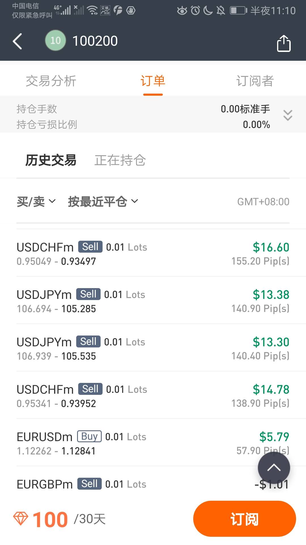The width and height of the screenshot is (306, 545).
Task: Tap the alarm clock status icon
Action: [x=195, y=11]
